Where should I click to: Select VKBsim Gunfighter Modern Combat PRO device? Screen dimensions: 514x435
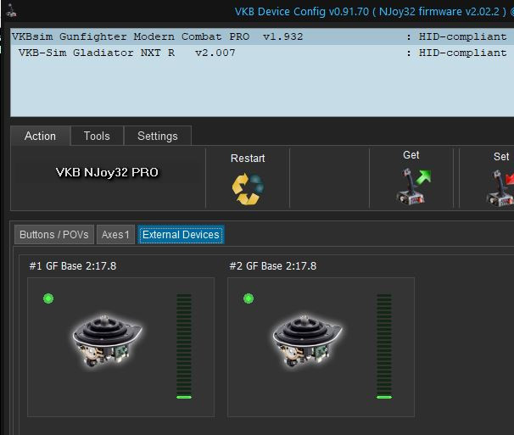tap(262, 36)
